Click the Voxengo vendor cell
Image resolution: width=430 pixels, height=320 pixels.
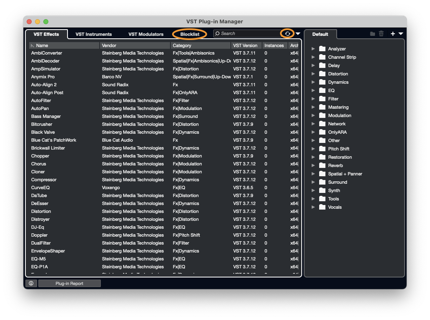click(111, 187)
